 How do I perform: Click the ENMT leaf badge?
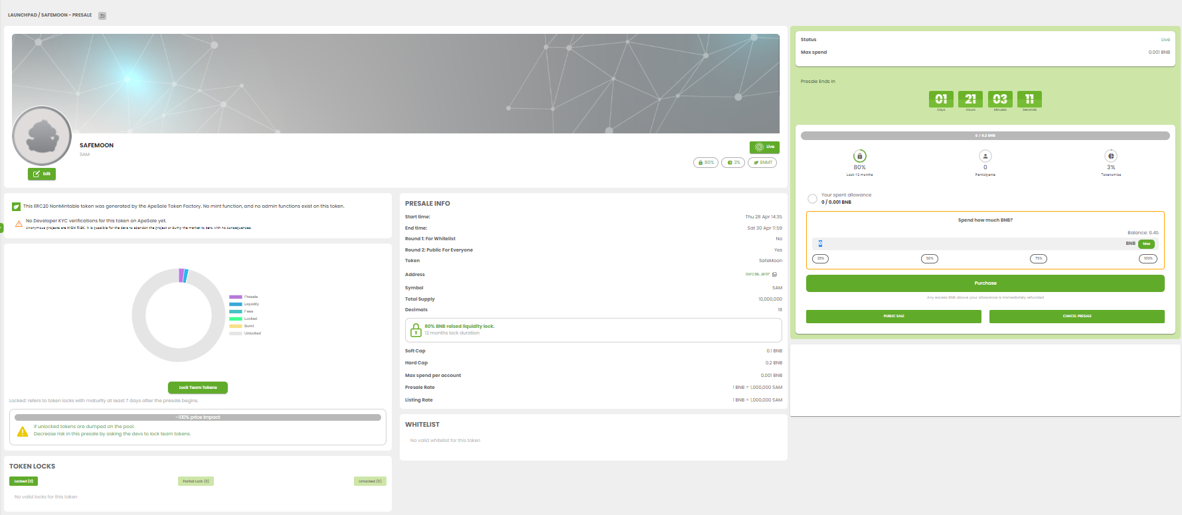(762, 163)
